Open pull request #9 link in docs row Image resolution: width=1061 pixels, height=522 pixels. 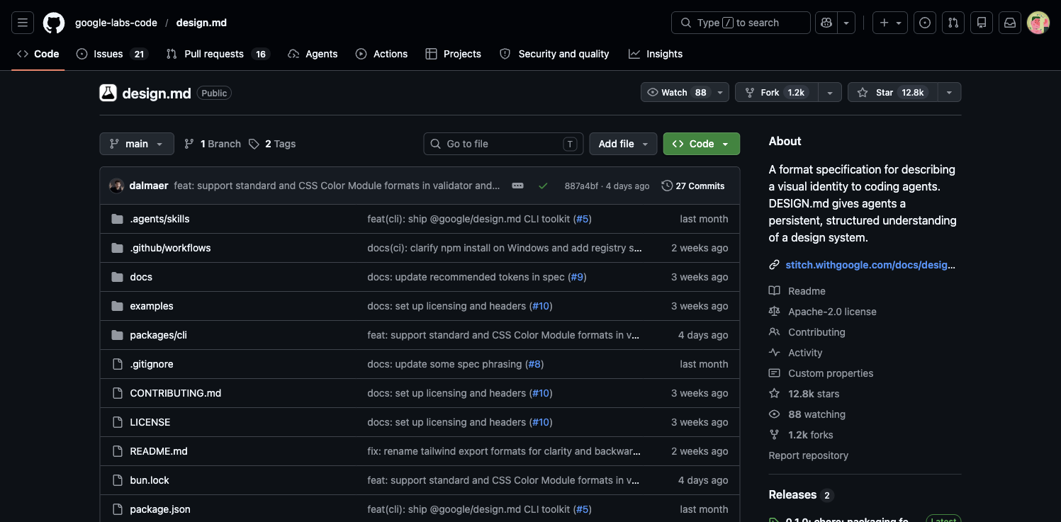[578, 277]
